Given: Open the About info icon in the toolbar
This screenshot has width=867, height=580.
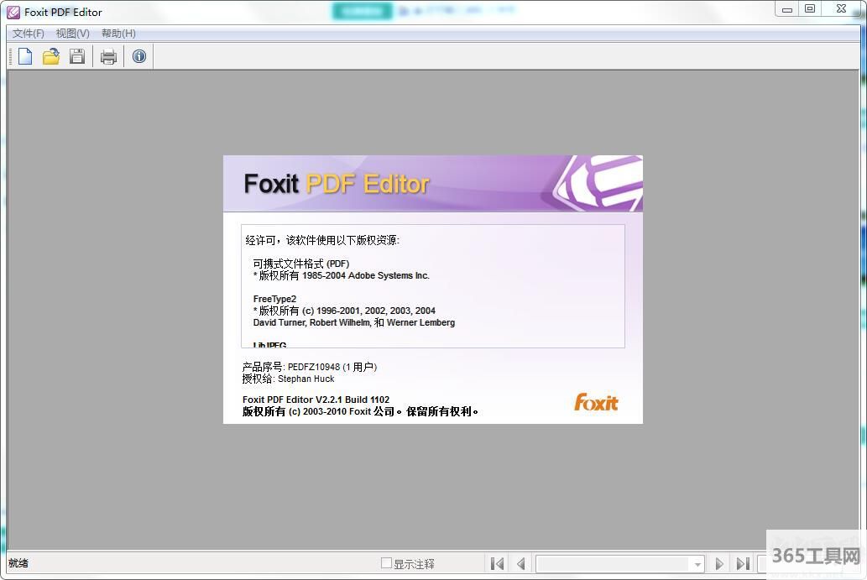Looking at the screenshot, I should (x=139, y=56).
